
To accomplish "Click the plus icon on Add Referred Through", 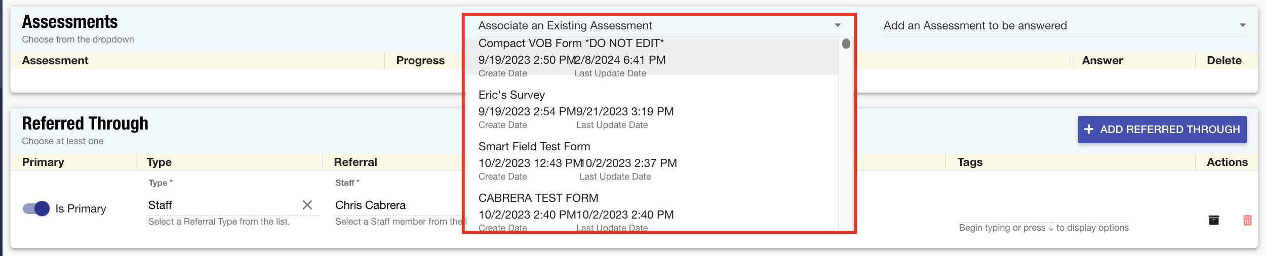I will click(1089, 130).
